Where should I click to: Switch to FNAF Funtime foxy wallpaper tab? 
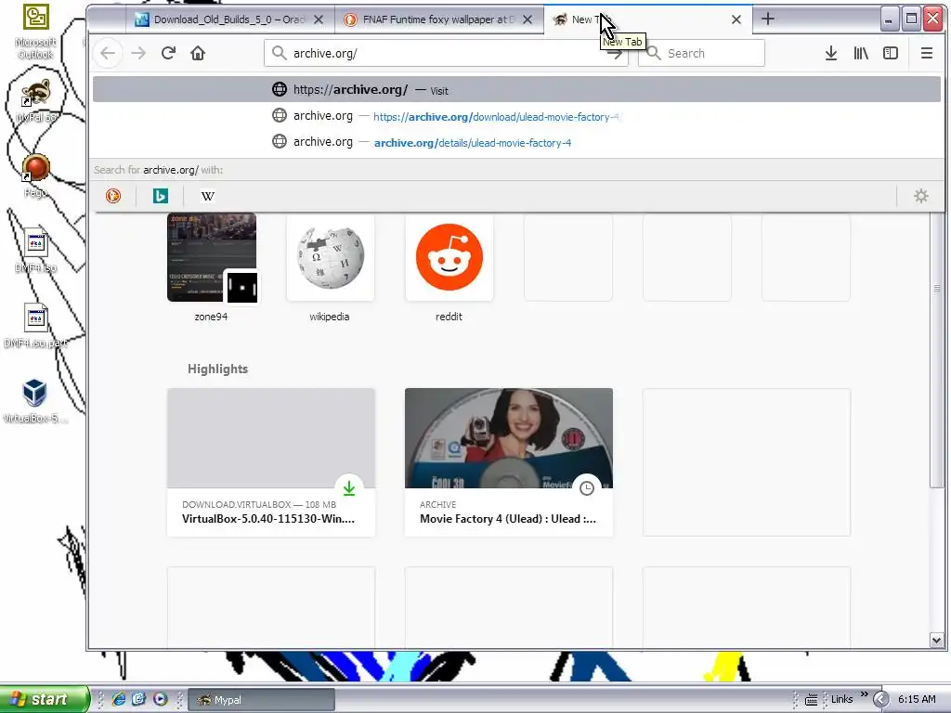coord(439,19)
